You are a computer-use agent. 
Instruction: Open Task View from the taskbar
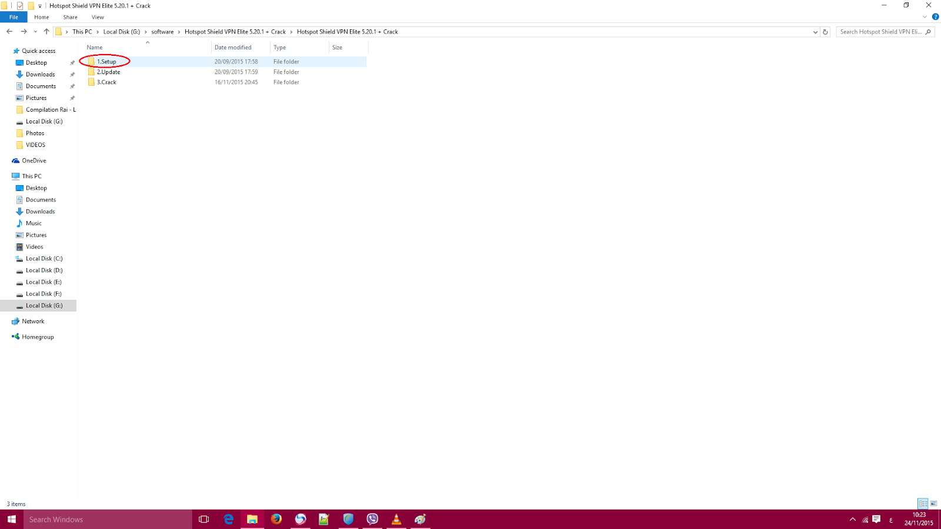204,520
